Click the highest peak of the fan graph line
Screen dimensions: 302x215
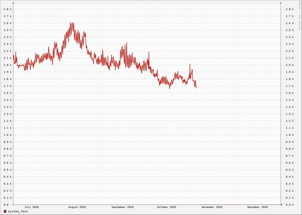point(71,23)
